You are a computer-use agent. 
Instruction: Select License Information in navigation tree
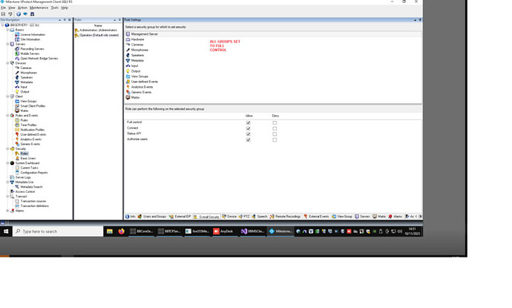pyautogui.click(x=33, y=35)
